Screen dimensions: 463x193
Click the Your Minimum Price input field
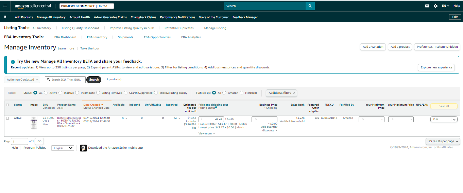pos(372,119)
